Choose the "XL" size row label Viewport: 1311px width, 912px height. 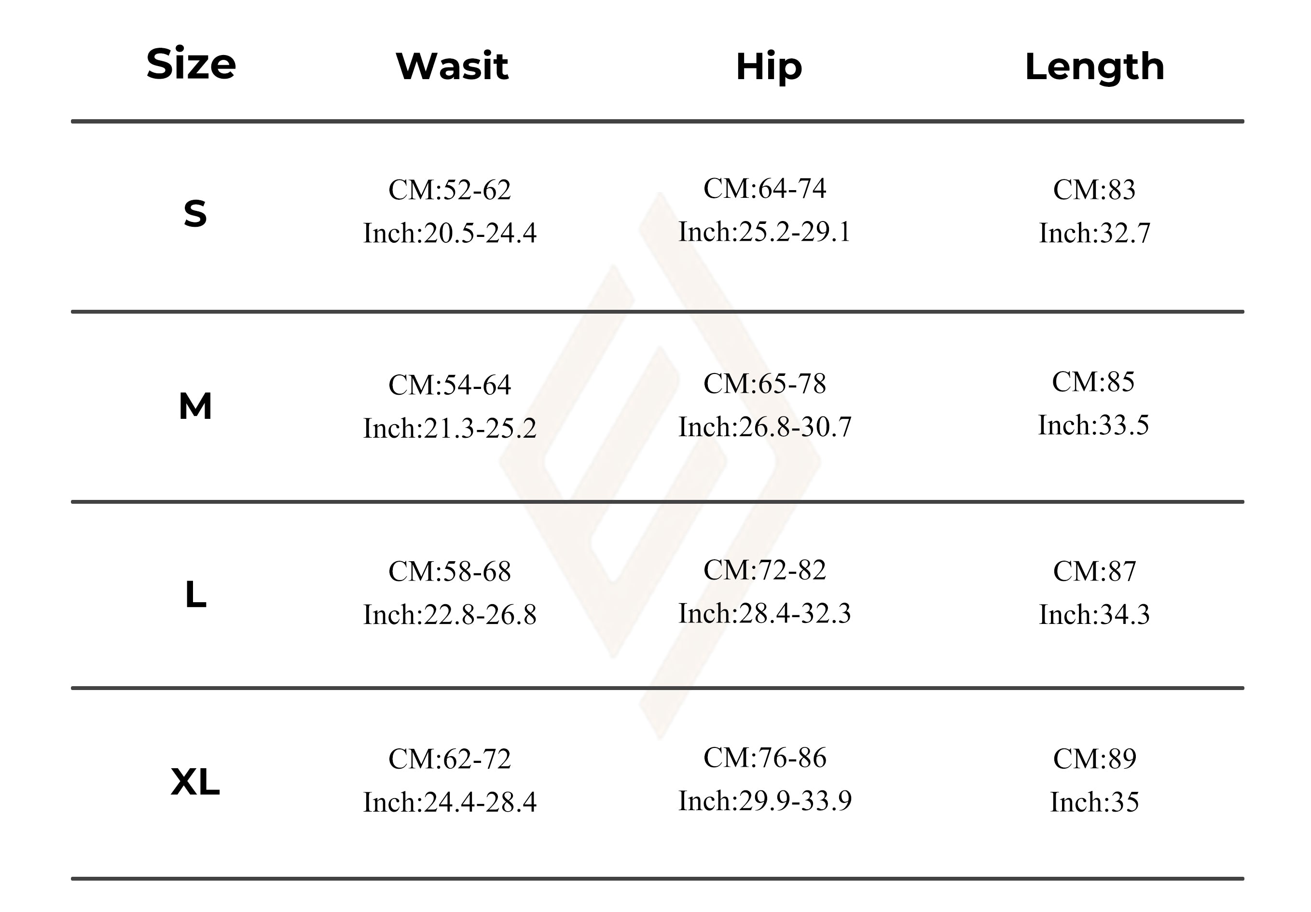tap(195, 782)
